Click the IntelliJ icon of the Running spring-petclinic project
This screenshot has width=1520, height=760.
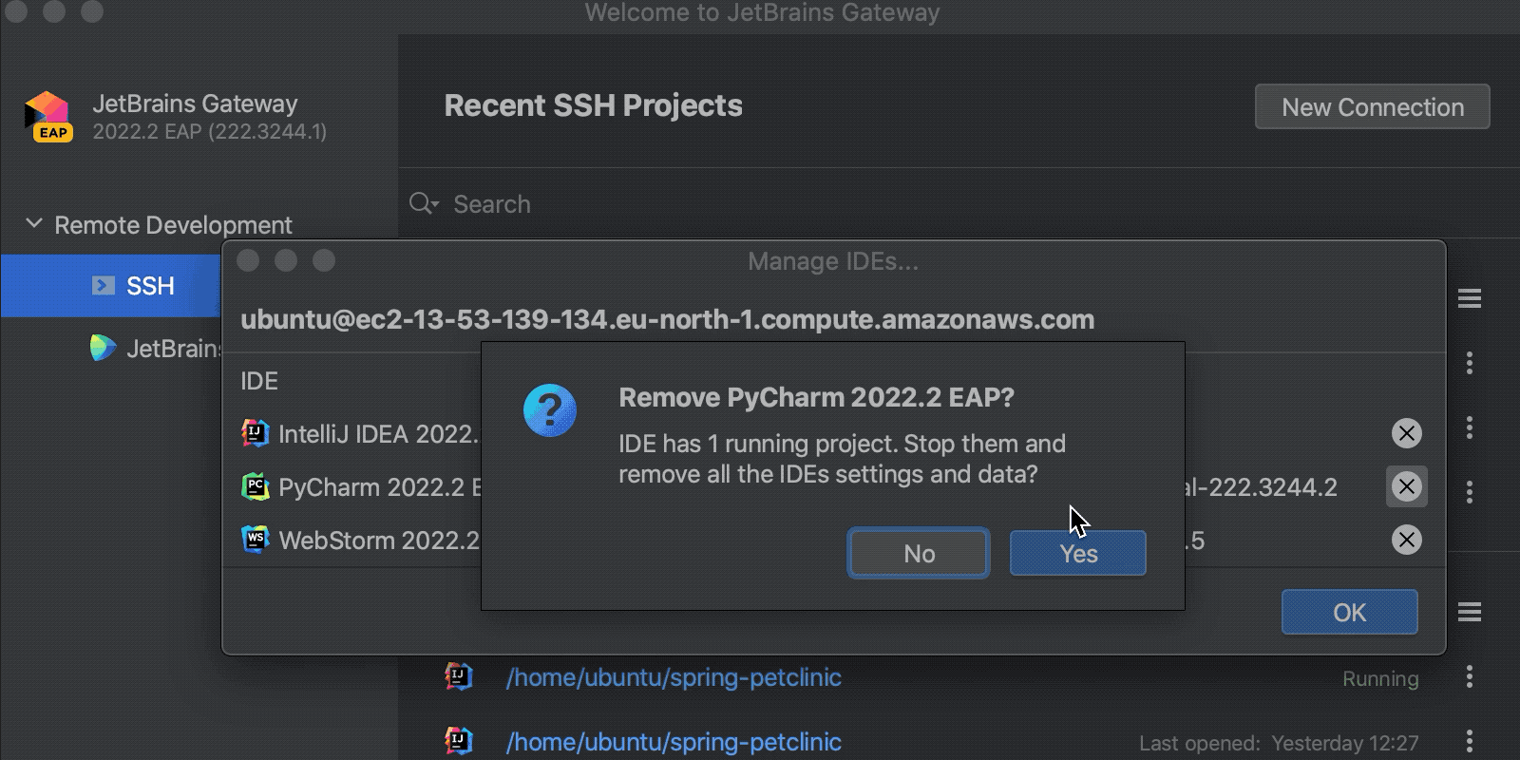(459, 676)
